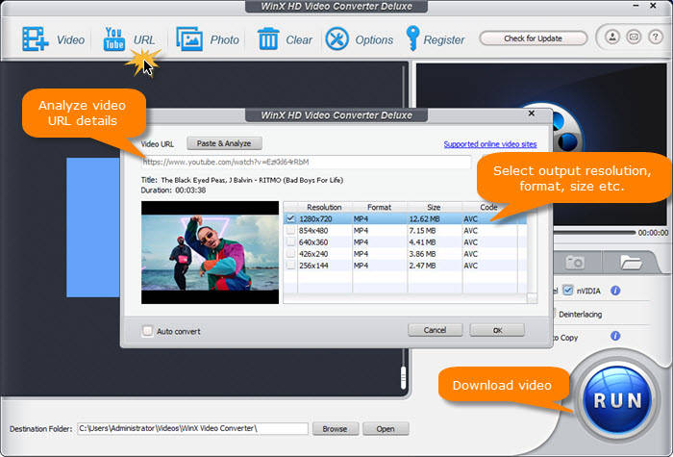
Task: Click the Photo slideshow icon
Action: tap(189, 39)
